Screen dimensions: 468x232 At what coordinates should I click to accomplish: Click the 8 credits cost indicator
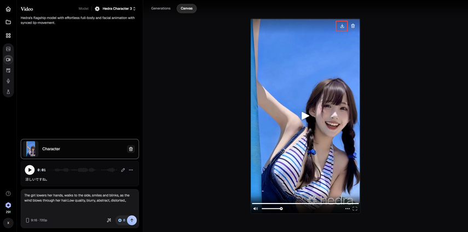coord(122,221)
